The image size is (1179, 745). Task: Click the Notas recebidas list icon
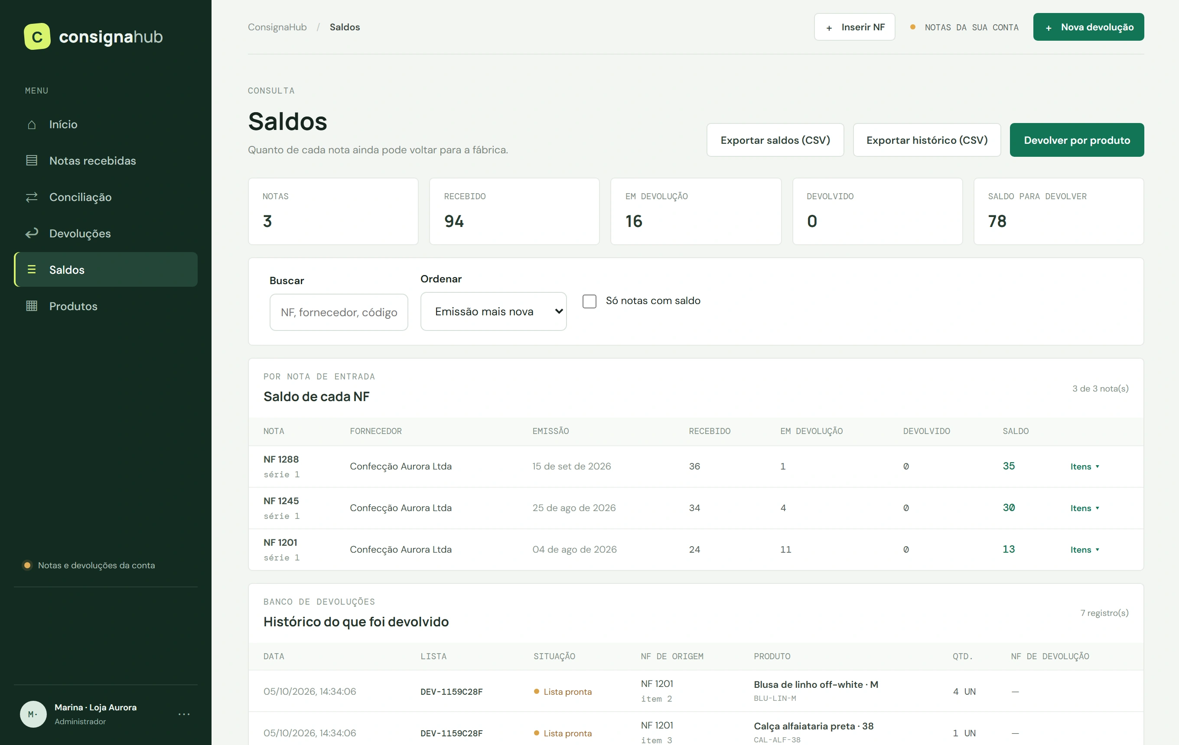pyautogui.click(x=32, y=160)
